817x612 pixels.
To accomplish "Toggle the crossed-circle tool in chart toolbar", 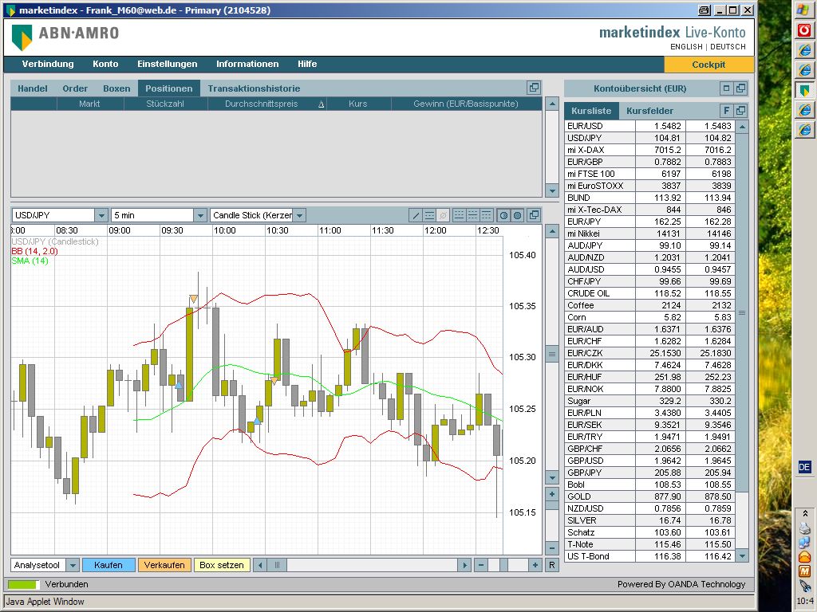I will click(x=443, y=215).
